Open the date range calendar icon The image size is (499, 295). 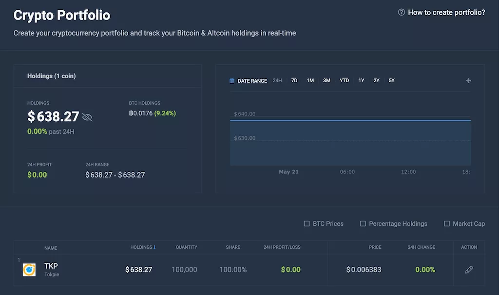pyautogui.click(x=232, y=81)
